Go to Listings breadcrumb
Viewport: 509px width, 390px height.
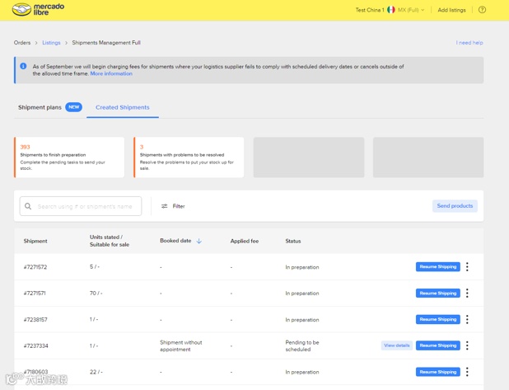point(51,43)
